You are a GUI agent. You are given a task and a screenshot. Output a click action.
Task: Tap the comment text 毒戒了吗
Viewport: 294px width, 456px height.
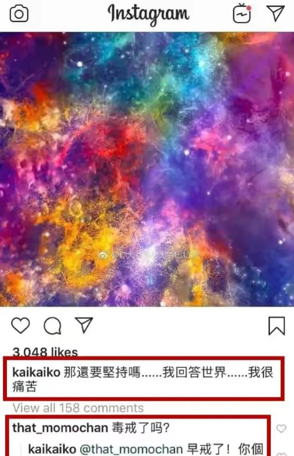tap(141, 428)
